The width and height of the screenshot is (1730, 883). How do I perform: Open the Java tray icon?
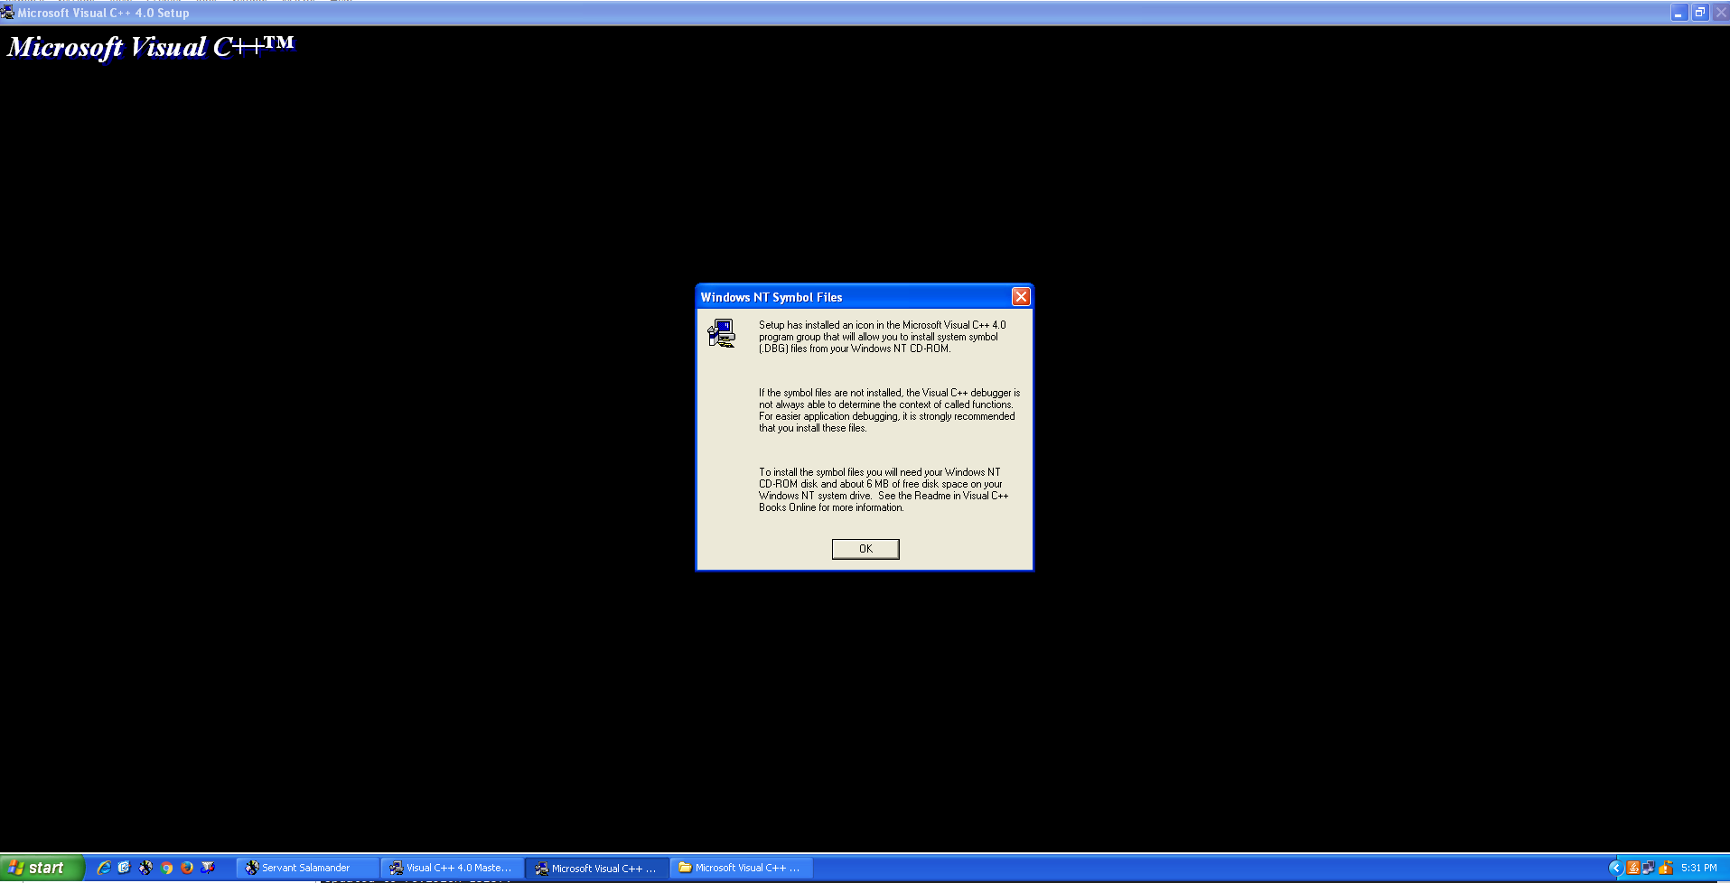[1632, 868]
